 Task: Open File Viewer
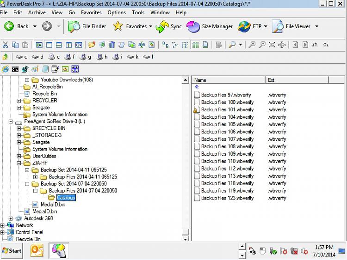pyautogui.click(x=291, y=26)
